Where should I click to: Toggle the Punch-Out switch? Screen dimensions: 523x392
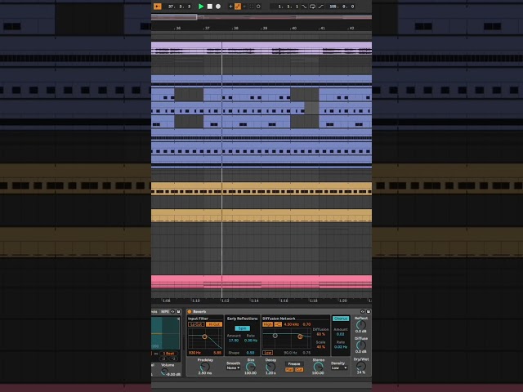point(321,7)
